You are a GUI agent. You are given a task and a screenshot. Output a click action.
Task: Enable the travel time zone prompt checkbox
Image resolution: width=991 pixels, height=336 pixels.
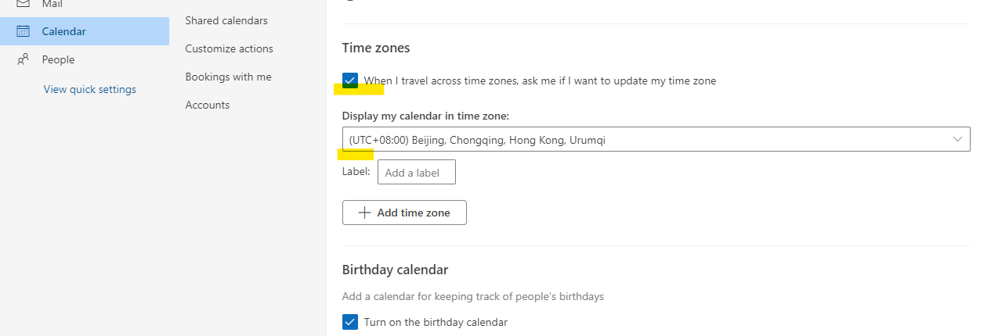tap(350, 80)
